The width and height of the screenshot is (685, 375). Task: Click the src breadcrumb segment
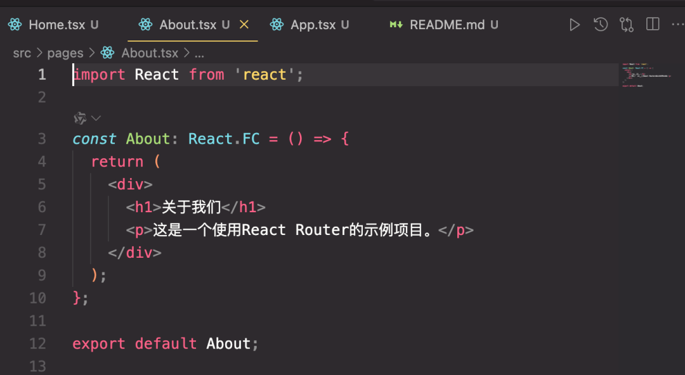22,53
